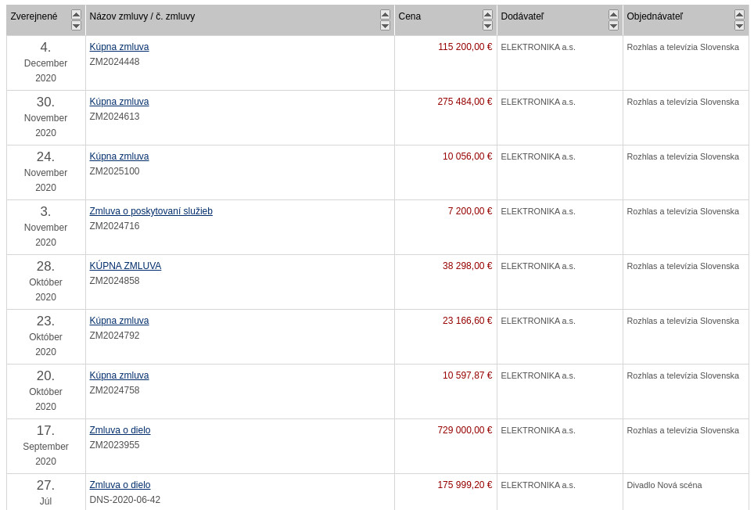Image resolution: width=754 pixels, height=510 pixels.
Task: Open Zmluva o dielo contract DNS-2020-06-42
Action: pyautogui.click(x=120, y=485)
